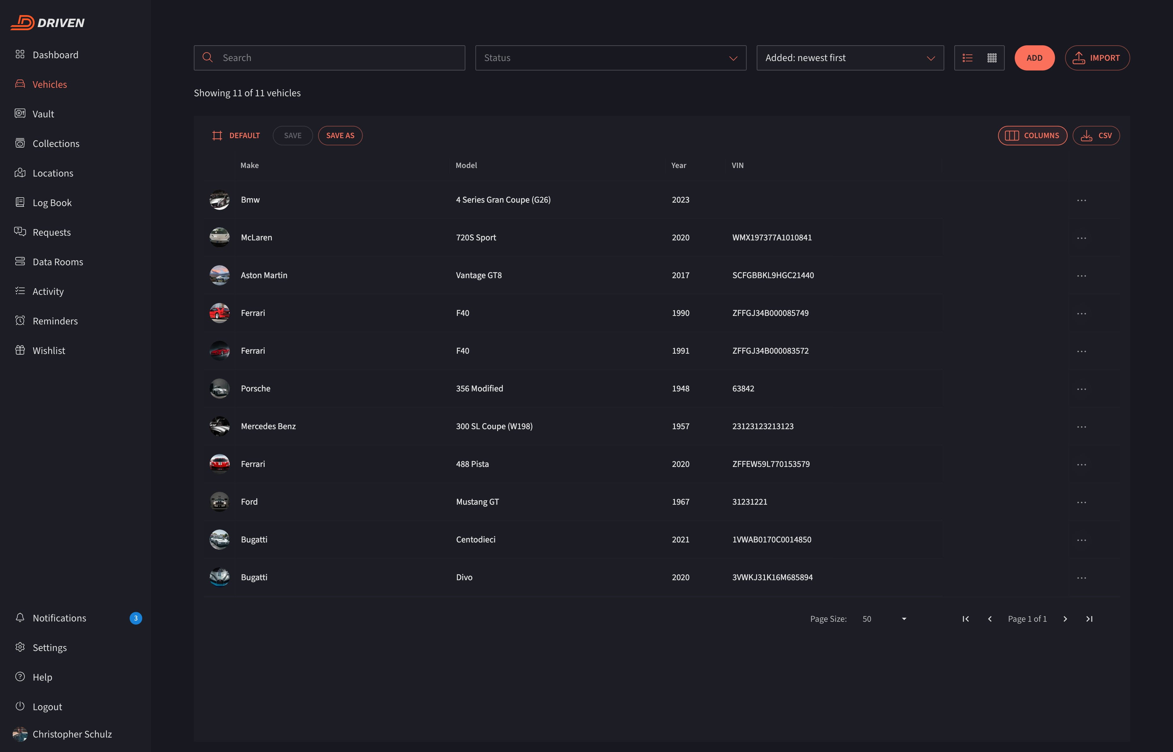Screen dimensions: 1173x752
Task: Go to the next page arrow
Action: (x=1065, y=619)
